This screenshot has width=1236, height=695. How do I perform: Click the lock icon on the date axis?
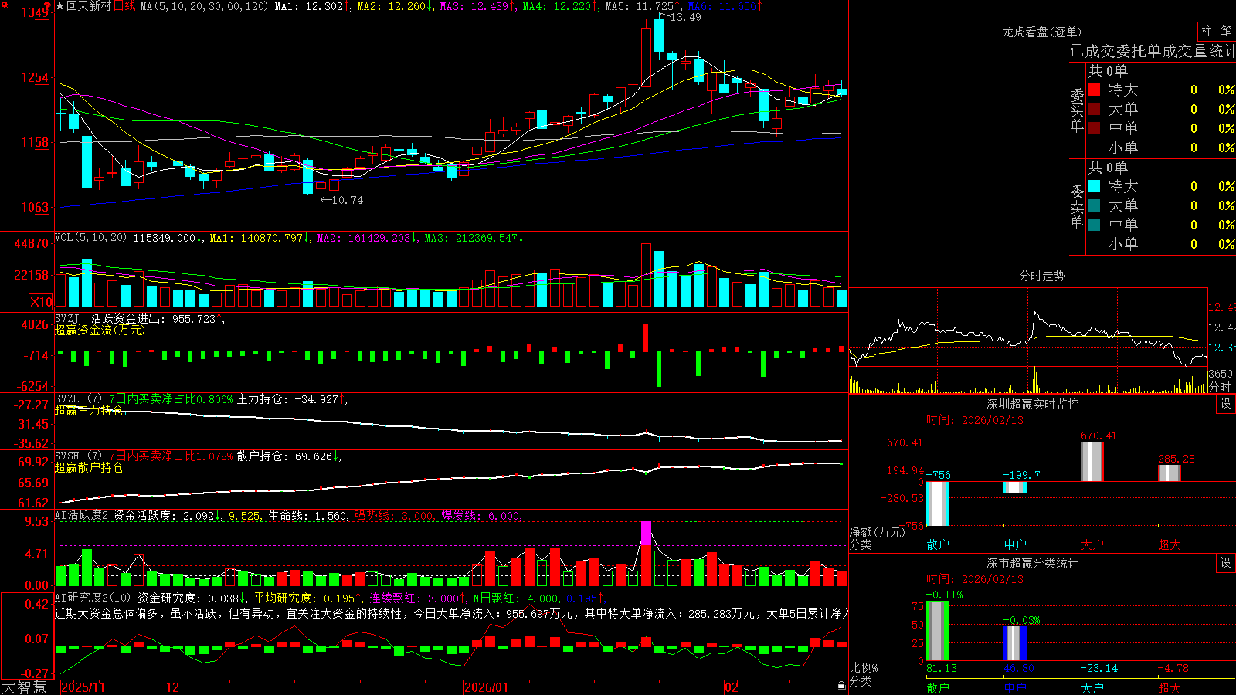(841, 685)
